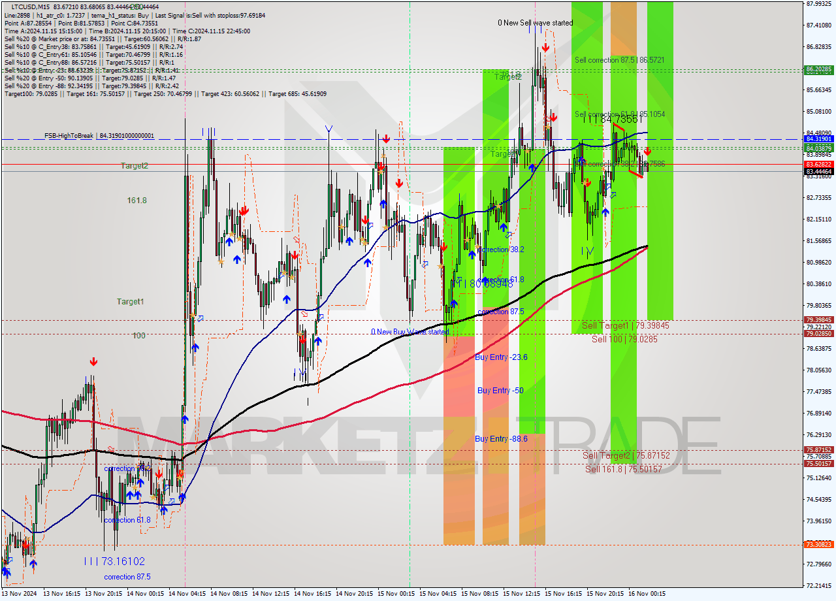This screenshot has width=836, height=601.
Task: Select the 'Buy Entry -88.6' label
Action: click(x=501, y=439)
